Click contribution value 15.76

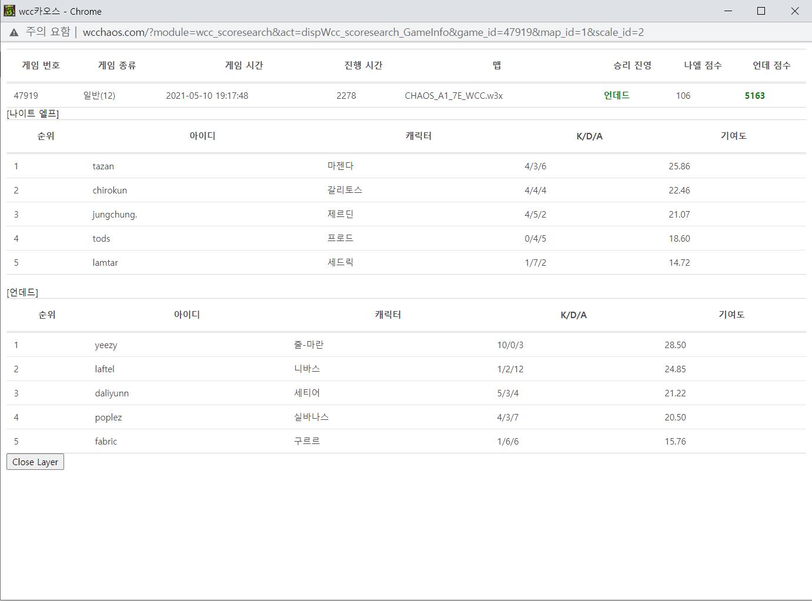click(x=676, y=441)
